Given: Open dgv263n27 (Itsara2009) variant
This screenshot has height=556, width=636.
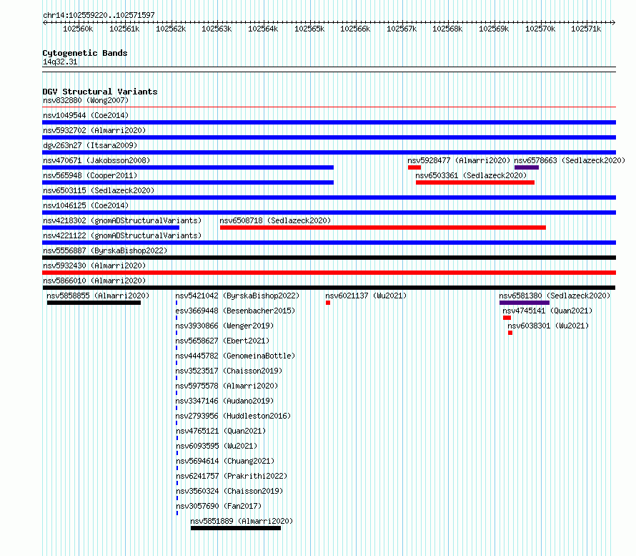Looking at the screenshot, I should coord(90,145).
